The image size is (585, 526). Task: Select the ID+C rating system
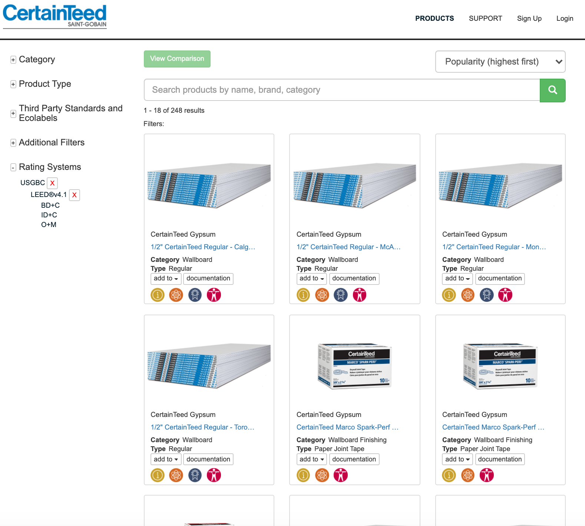click(49, 215)
